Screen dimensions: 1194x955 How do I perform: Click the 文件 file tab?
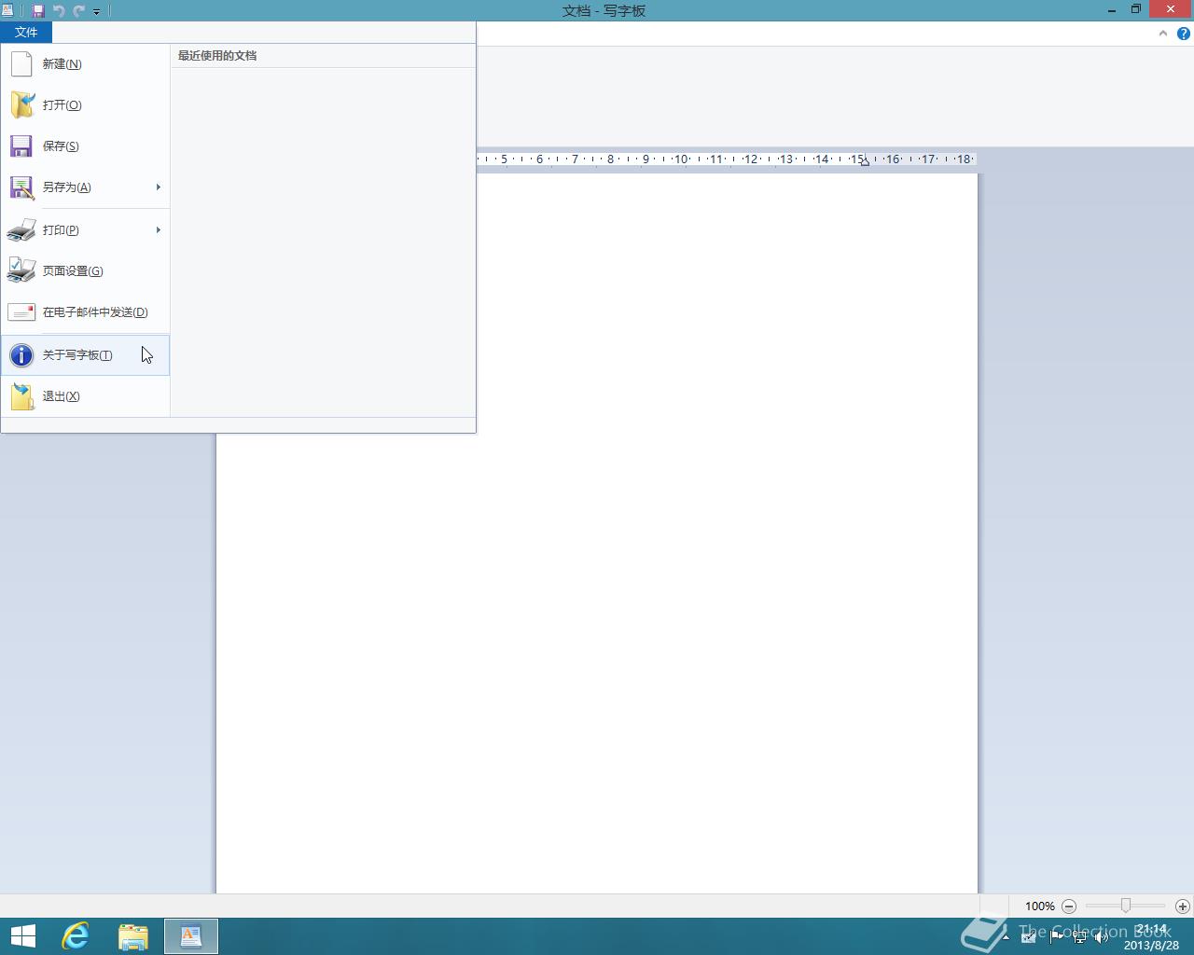pos(26,33)
